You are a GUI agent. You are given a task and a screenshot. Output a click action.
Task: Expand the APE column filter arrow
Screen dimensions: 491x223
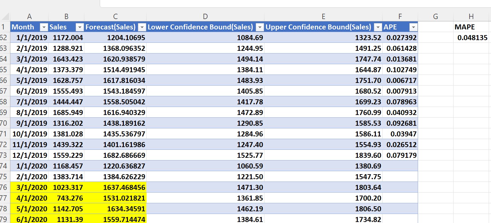point(413,27)
